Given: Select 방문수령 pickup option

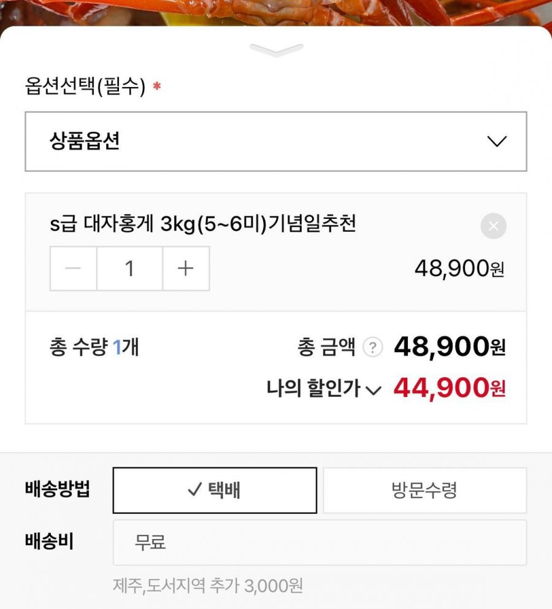Looking at the screenshot, I should point(424,490).
